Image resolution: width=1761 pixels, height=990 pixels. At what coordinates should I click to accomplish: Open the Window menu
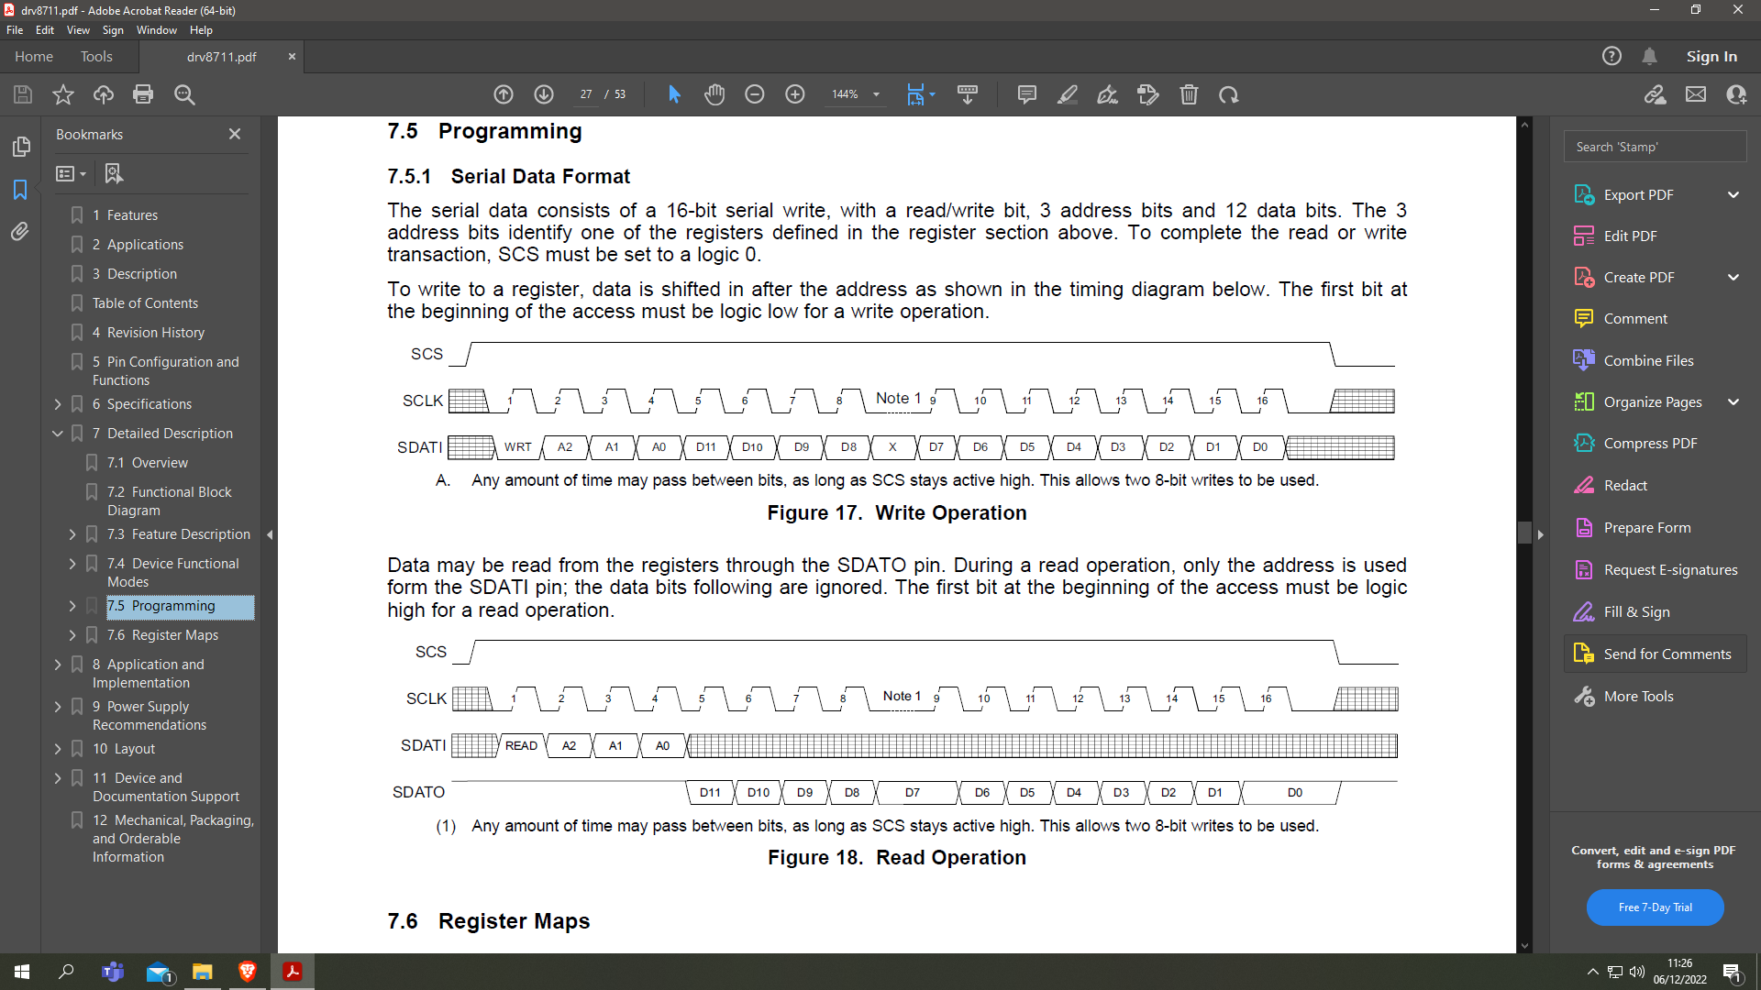157,30
